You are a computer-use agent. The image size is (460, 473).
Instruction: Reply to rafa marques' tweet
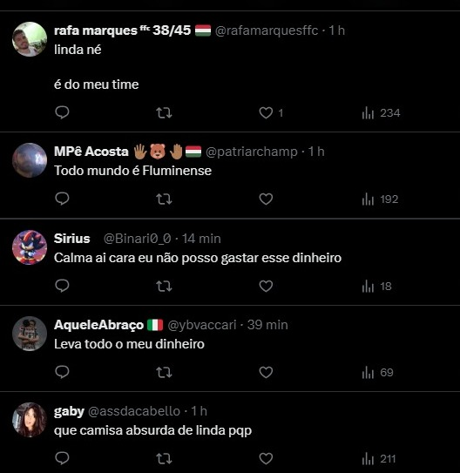tap(62, 113)
